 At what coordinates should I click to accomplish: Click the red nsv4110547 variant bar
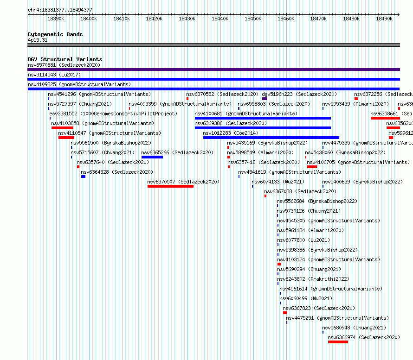coord(66,138)
